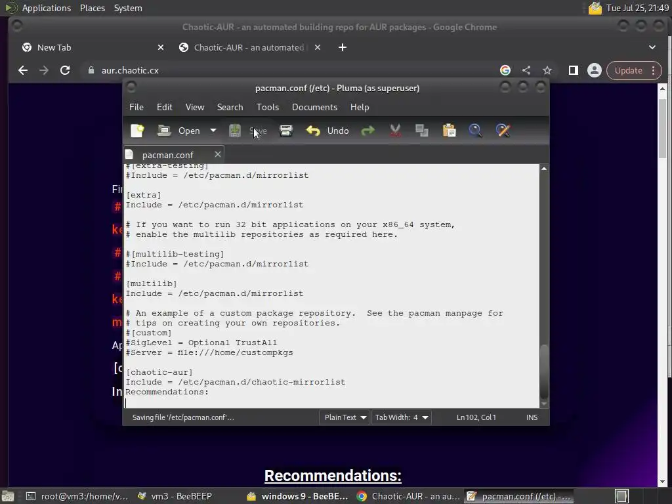Image resolution: width=672 pixels, height=504 pixels.
Task: Click the [extra] section header line
Action: (144, 195)
